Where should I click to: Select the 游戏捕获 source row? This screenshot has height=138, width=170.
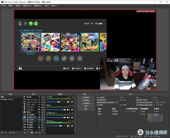[x=33, y=125]
